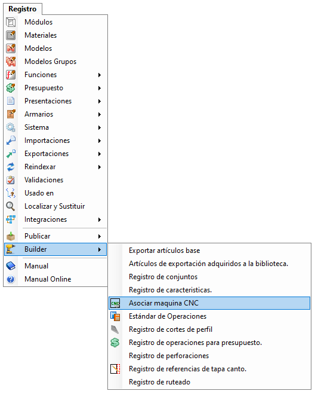Click the CNC machine icon
Viewport: 315px width, 394px height.
pos(115,303)
